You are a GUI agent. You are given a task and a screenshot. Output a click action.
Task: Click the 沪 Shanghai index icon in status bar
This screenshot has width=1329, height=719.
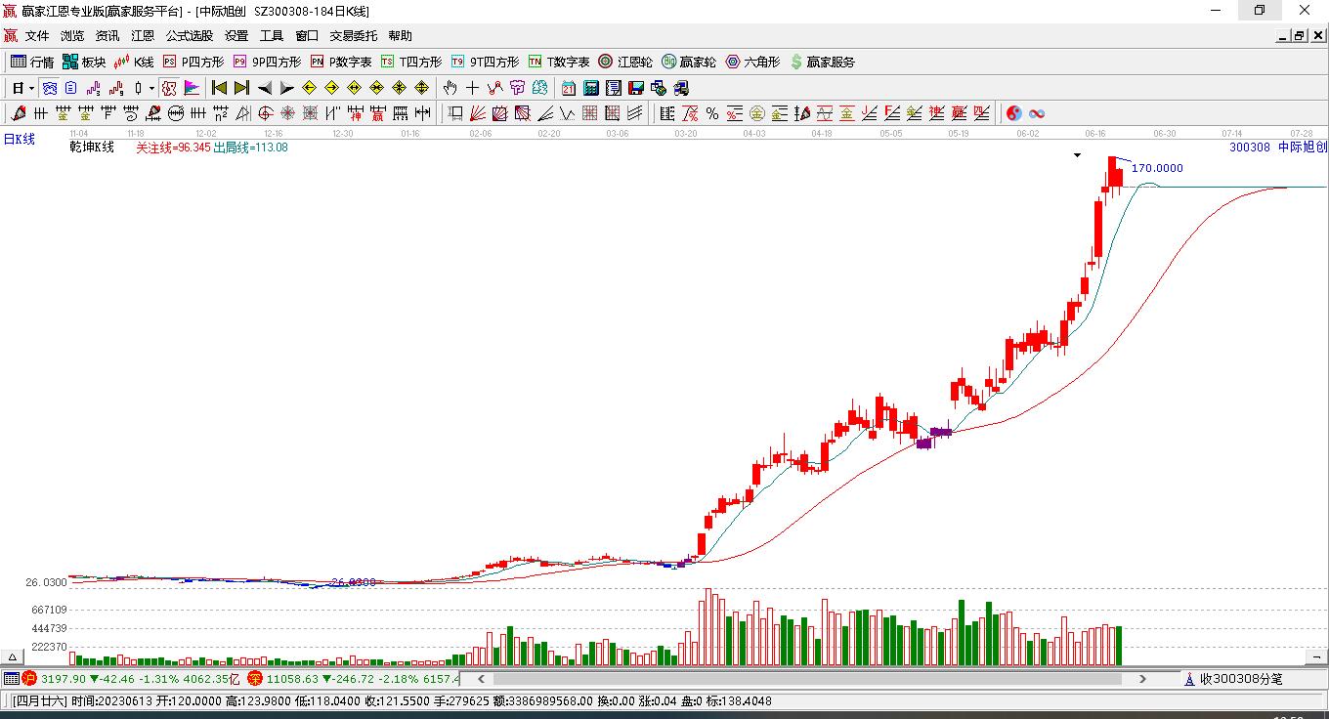pos(29,678)
